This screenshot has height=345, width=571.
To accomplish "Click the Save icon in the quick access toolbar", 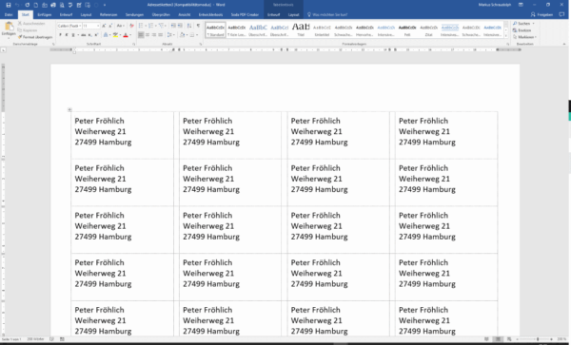I will [9, 5].
